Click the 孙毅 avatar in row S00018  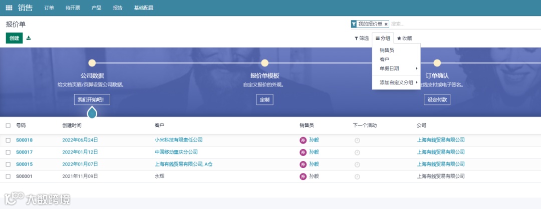[303, 140]
